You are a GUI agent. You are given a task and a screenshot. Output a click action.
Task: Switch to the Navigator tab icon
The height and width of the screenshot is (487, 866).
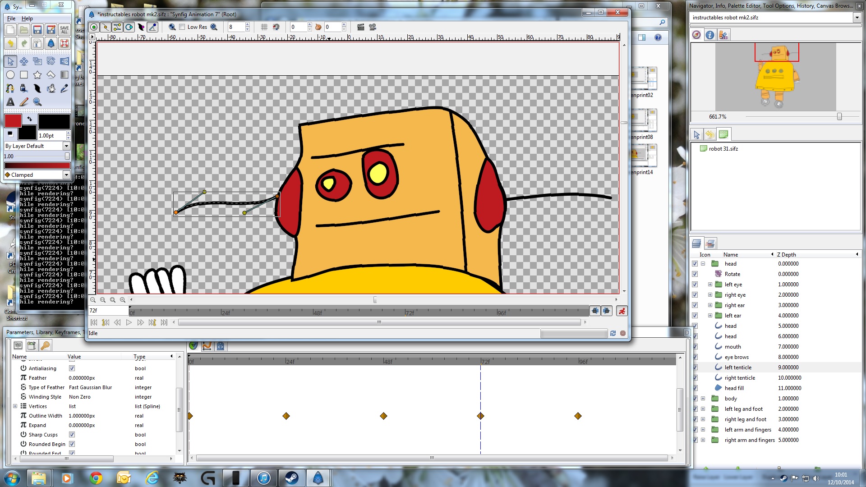click(x=696, y=35)
